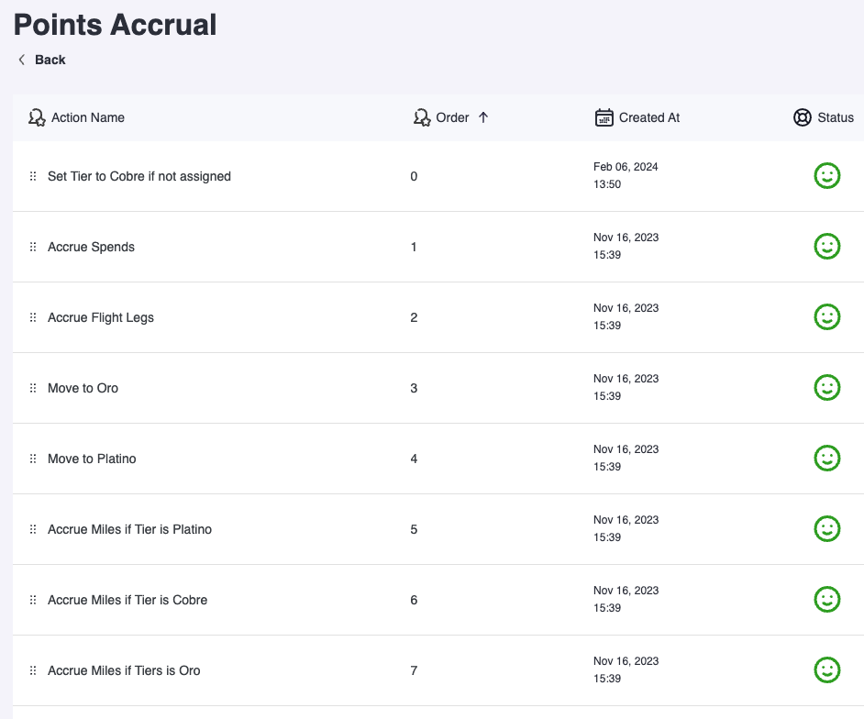This screenshot has height=719, width=864.
Task: Toggle status smiley for Set Tier to Cobre
Action: 827,176
